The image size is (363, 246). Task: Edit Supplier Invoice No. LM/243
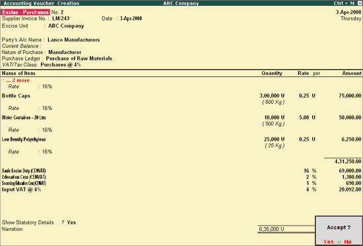[x=61, y=18]
